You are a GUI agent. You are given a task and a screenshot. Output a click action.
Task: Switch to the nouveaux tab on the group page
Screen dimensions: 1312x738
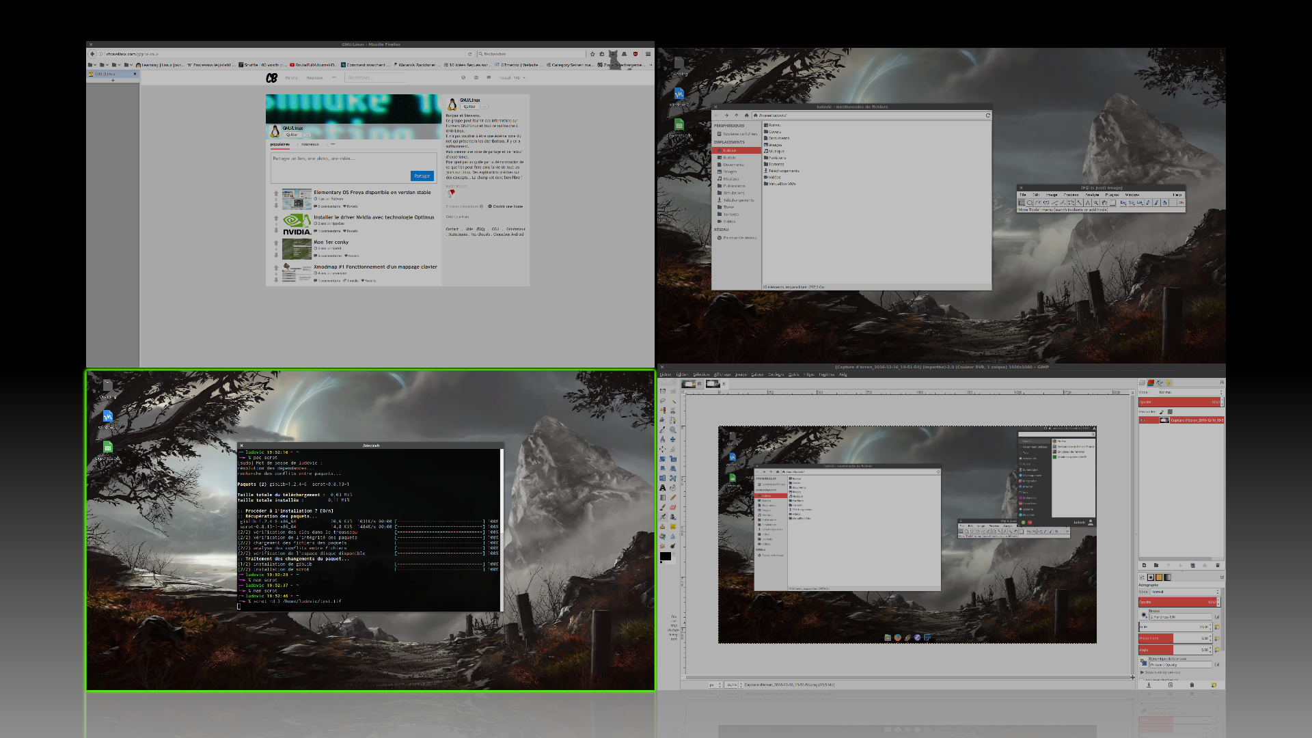pos(310,144)
